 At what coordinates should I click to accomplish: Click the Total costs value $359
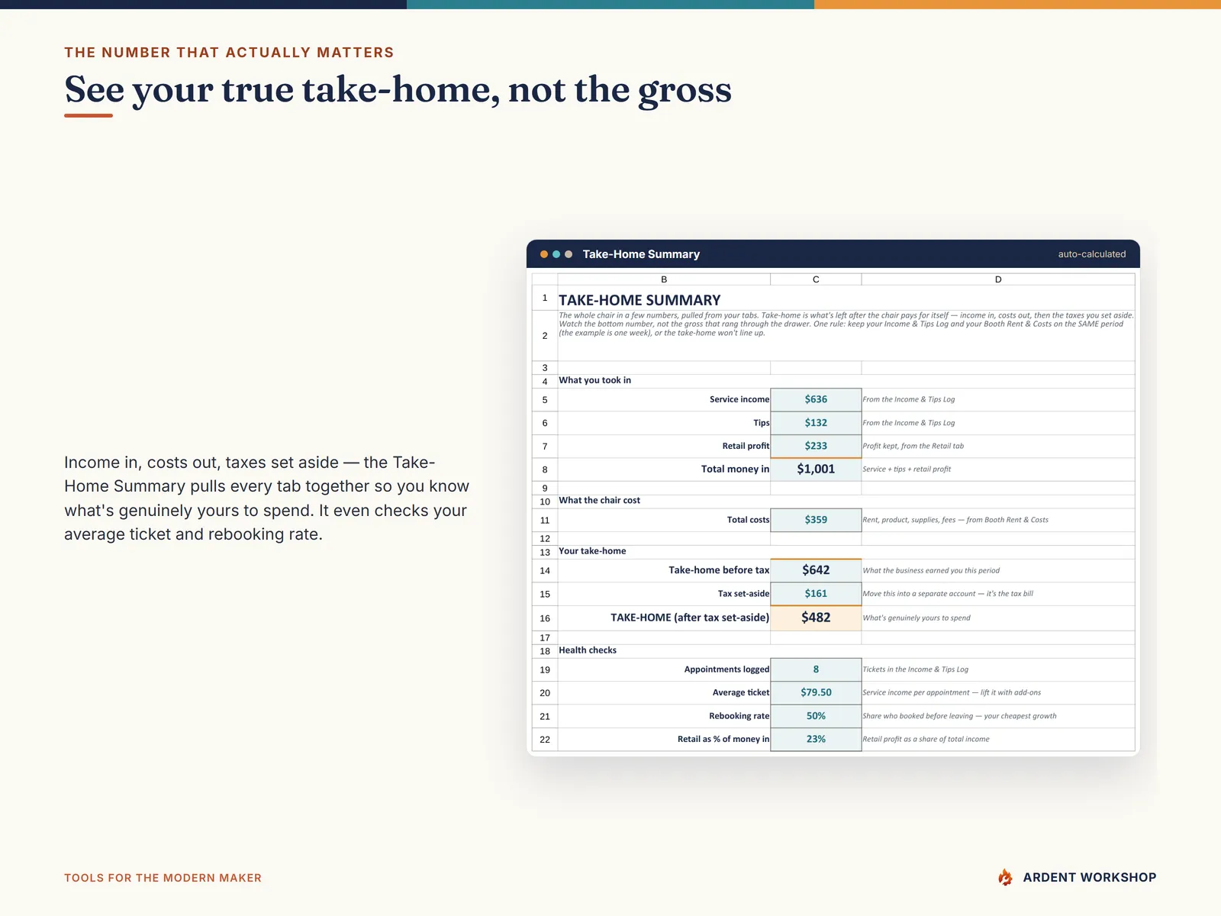pos(816,520)
